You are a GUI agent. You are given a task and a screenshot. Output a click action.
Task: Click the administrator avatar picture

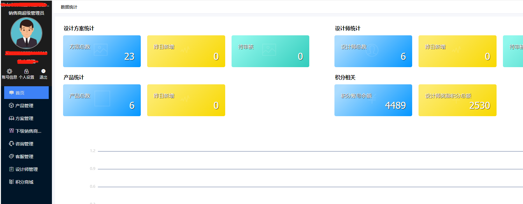[26, 33]
